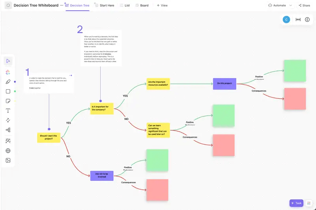This screenshot has width=316, height=210.
Task: Click the Automate button
Action: (x=277, y=6)
